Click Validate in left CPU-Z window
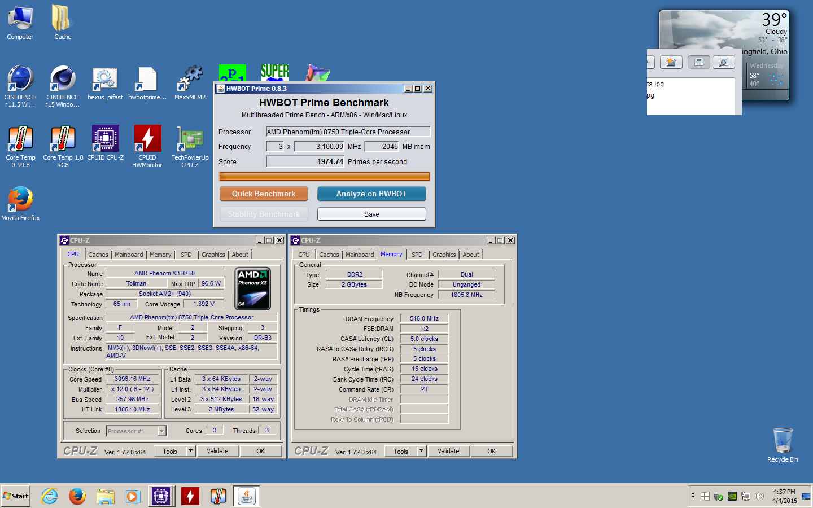The width and height of the screenshot is (813, 508). pos(217,451)
